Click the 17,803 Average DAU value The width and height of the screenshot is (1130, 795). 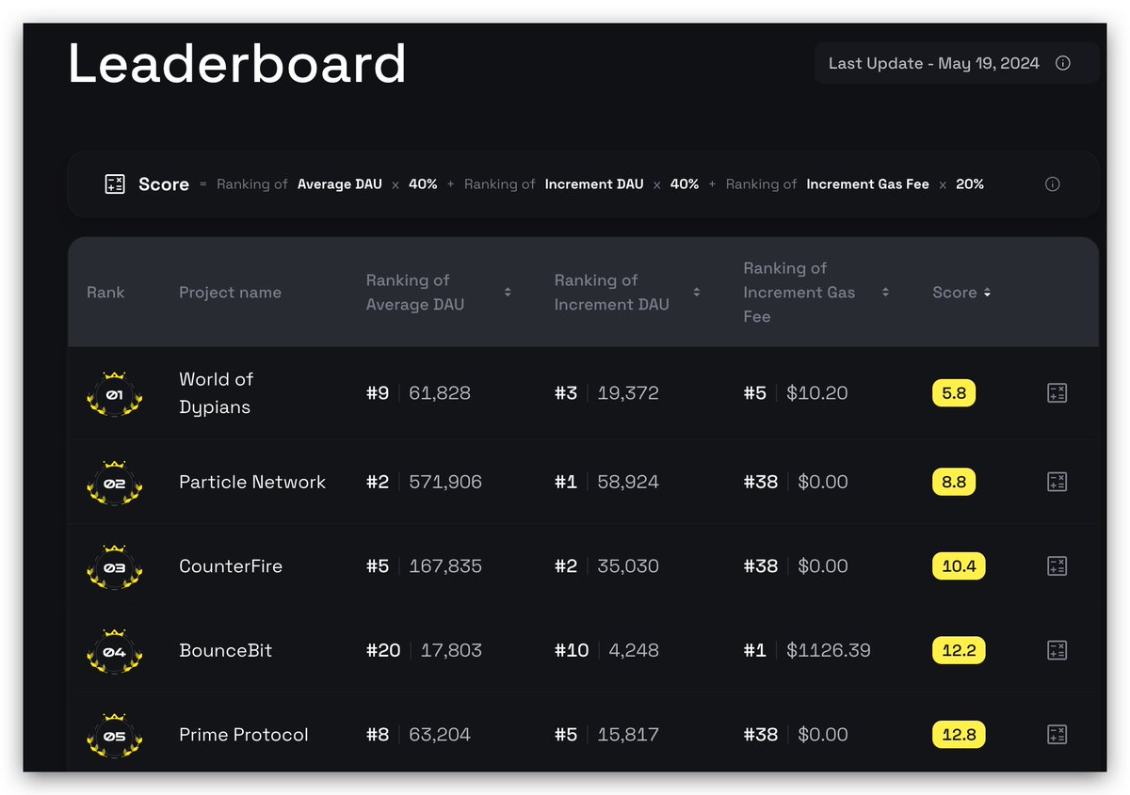451,650
